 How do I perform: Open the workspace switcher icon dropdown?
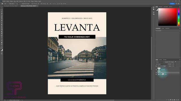click(x=178, y=4)
